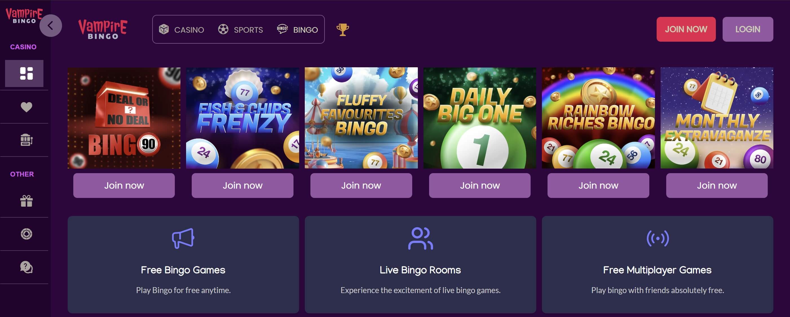Join now under Rainbow Riches Bingo
The width and height of the screenshot is (790, 317).
pos(598,186)
